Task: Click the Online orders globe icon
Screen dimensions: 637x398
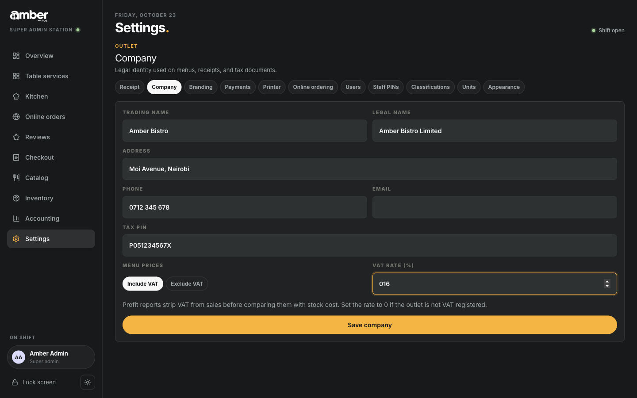Action: [16, 117]
